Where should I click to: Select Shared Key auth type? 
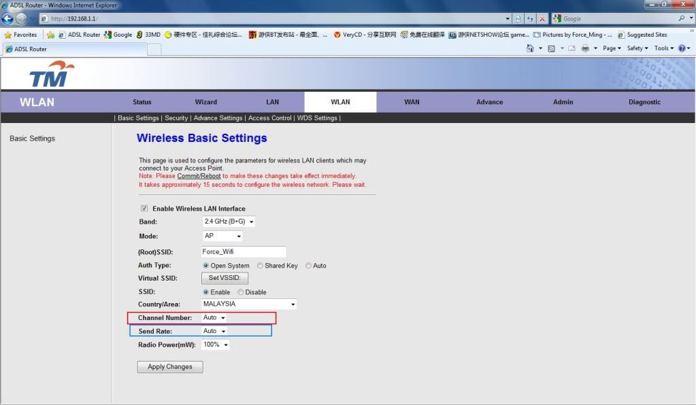(260, 266)
